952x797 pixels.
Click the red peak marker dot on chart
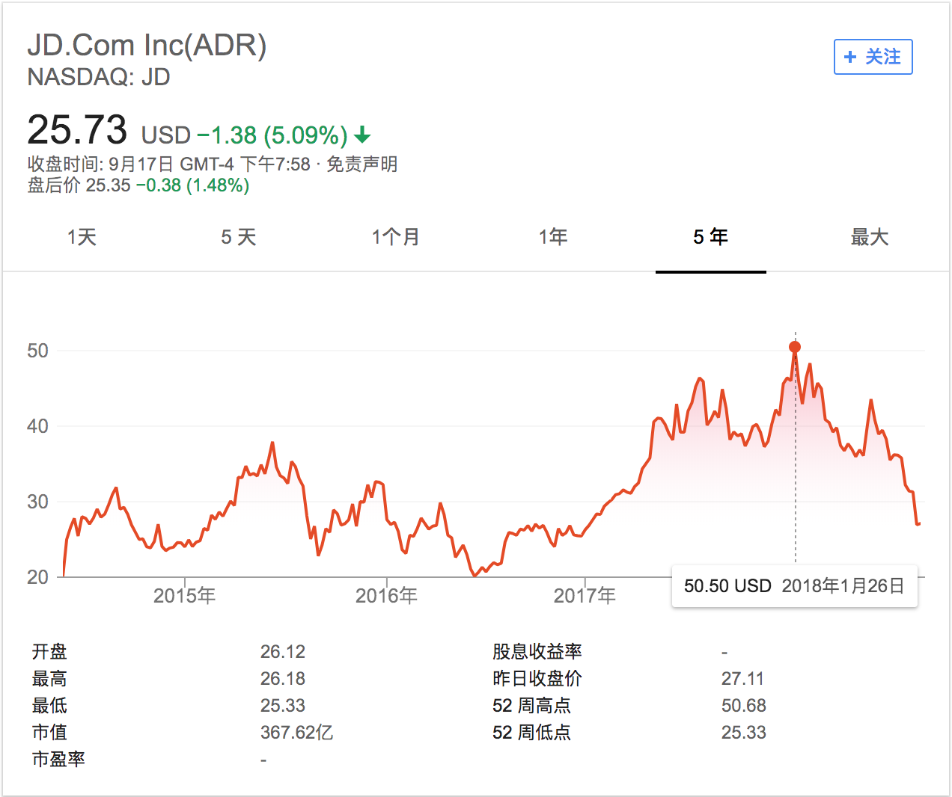tap(795, 347)
